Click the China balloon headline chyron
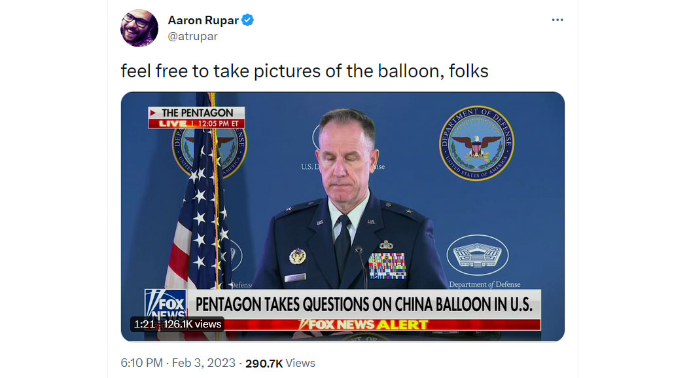 (x=364, y=305)
